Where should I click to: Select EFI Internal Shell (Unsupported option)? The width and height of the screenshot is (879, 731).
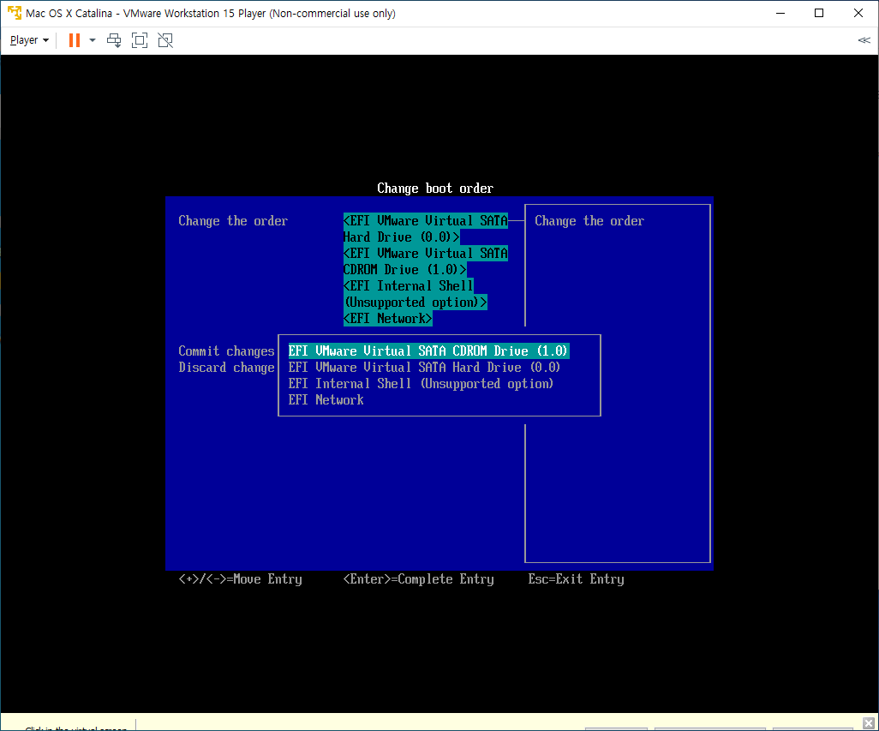(421, 383)
